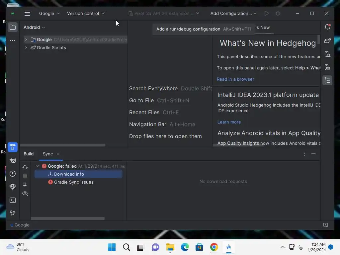Click the Read in a browser link

tap(235, 79)
